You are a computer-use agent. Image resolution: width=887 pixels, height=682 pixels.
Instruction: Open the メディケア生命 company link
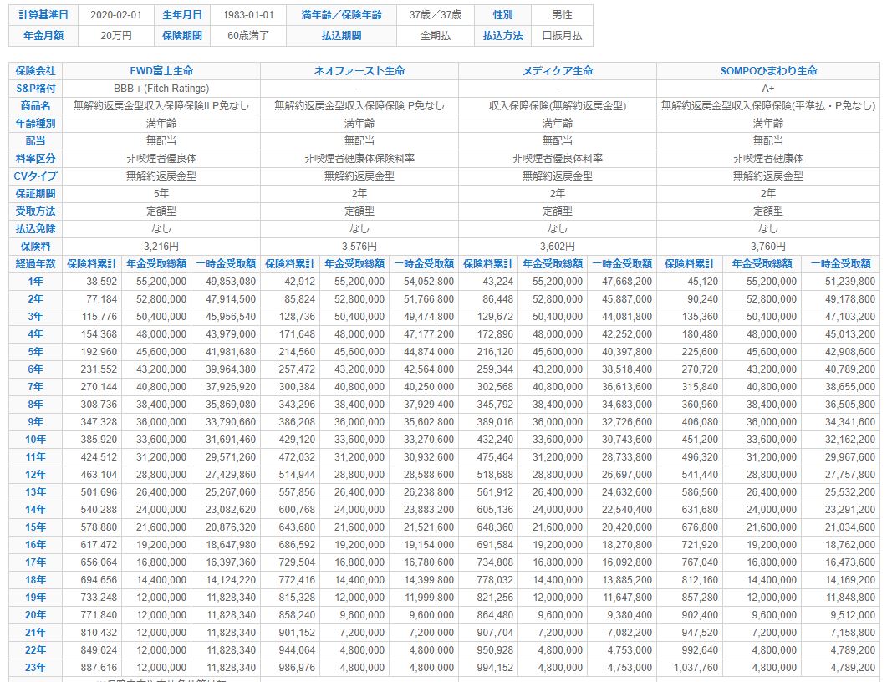(558, 71)
